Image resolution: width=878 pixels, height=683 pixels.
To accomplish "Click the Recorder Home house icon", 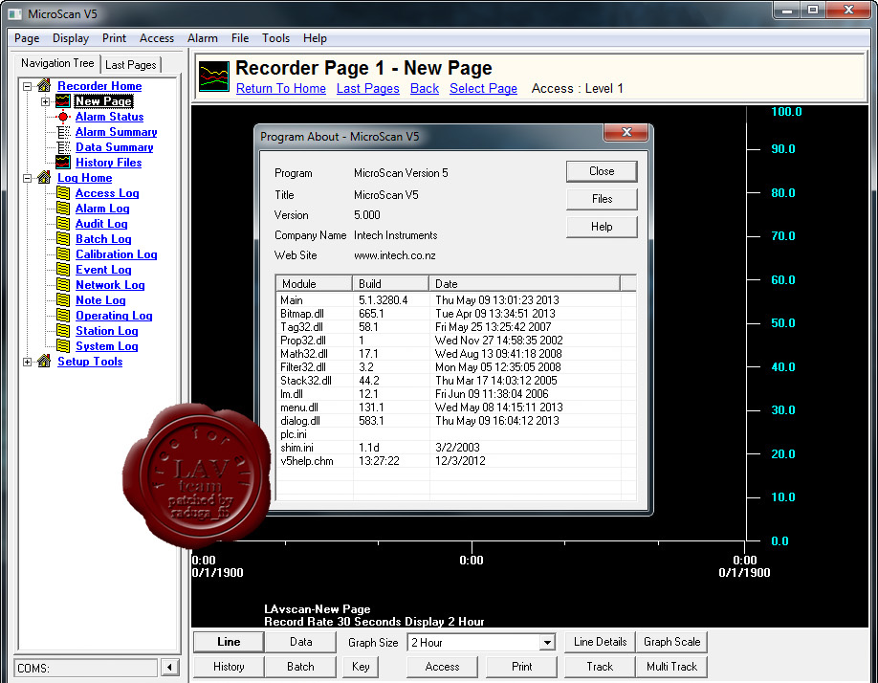I will pos(44,86).
